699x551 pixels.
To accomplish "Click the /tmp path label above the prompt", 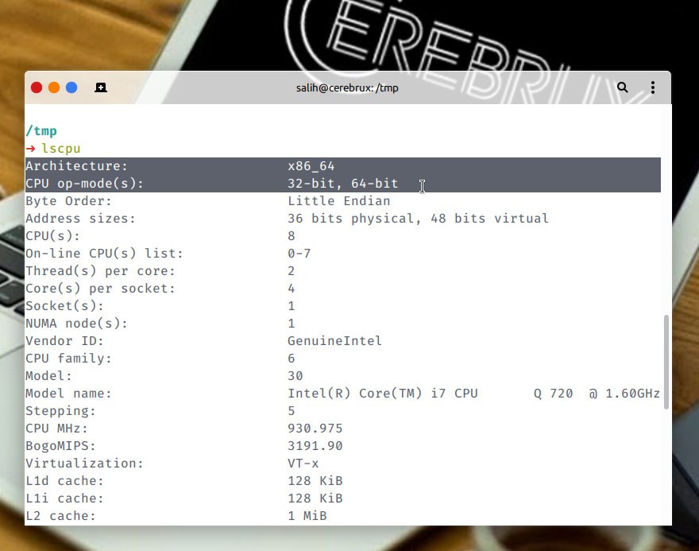I will [x=41, y=130].
